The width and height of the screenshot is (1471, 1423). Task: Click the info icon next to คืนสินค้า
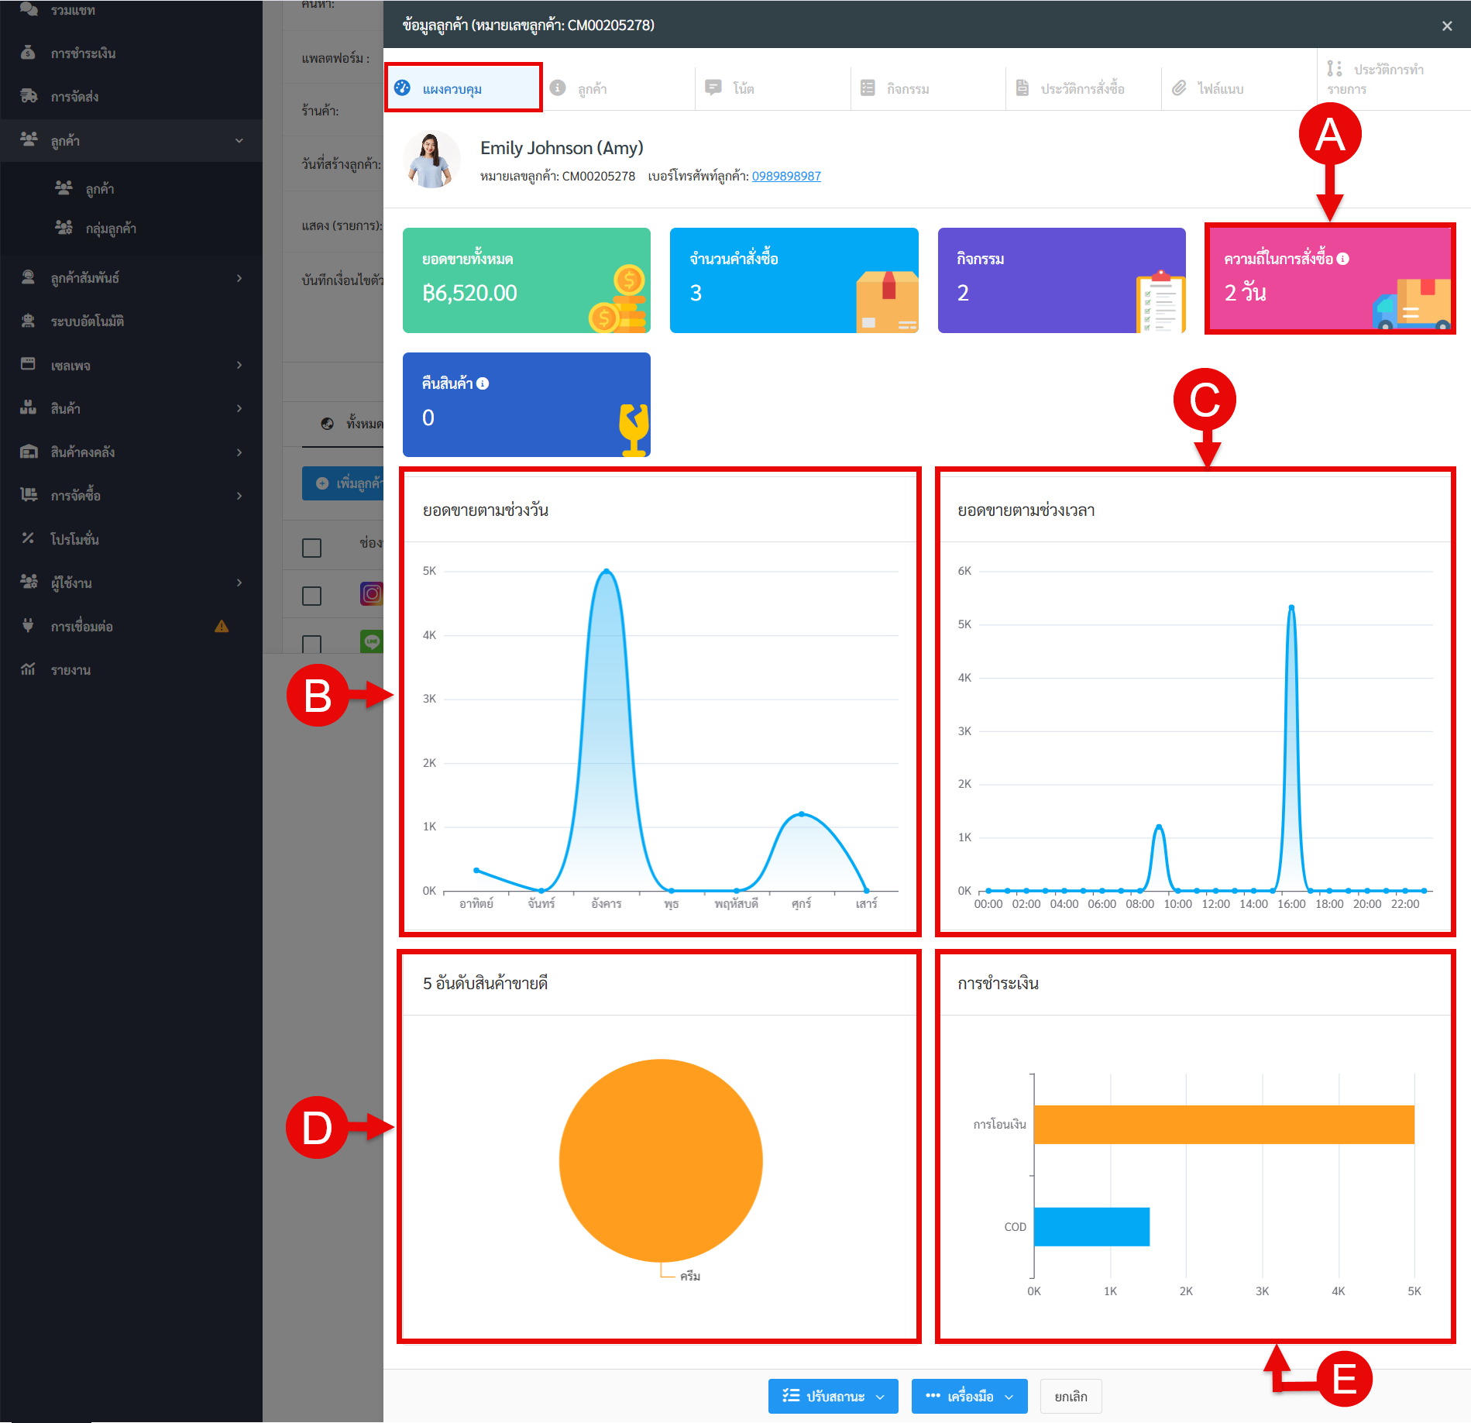tap(483, 383)
